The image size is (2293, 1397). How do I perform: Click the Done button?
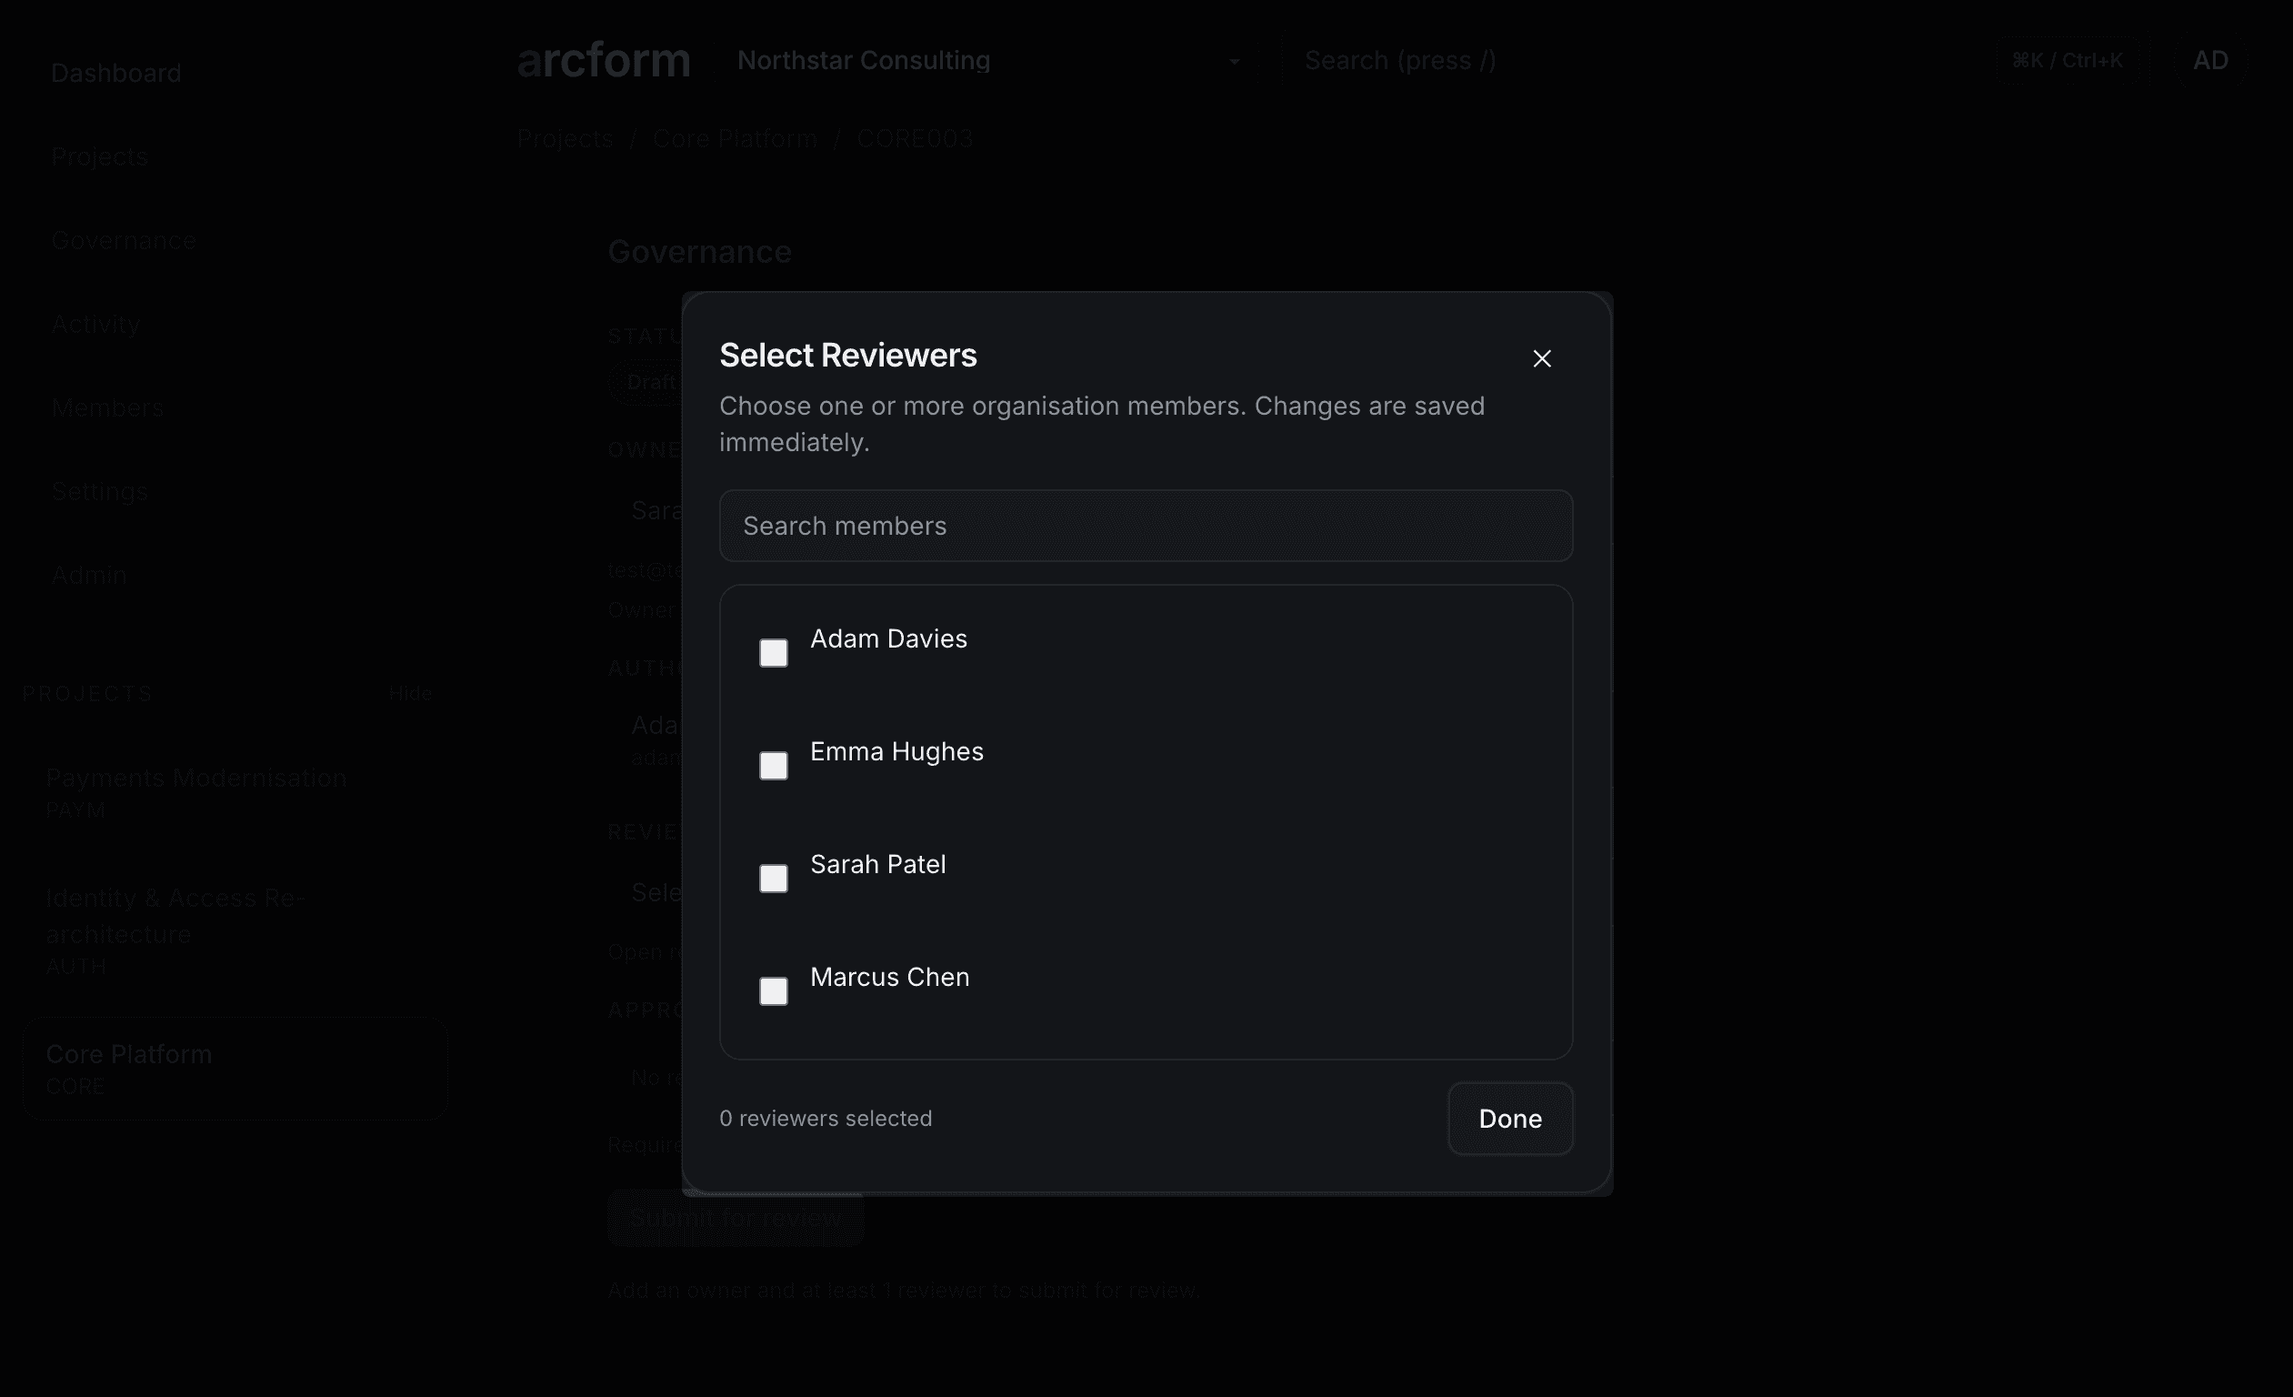1509,1119
